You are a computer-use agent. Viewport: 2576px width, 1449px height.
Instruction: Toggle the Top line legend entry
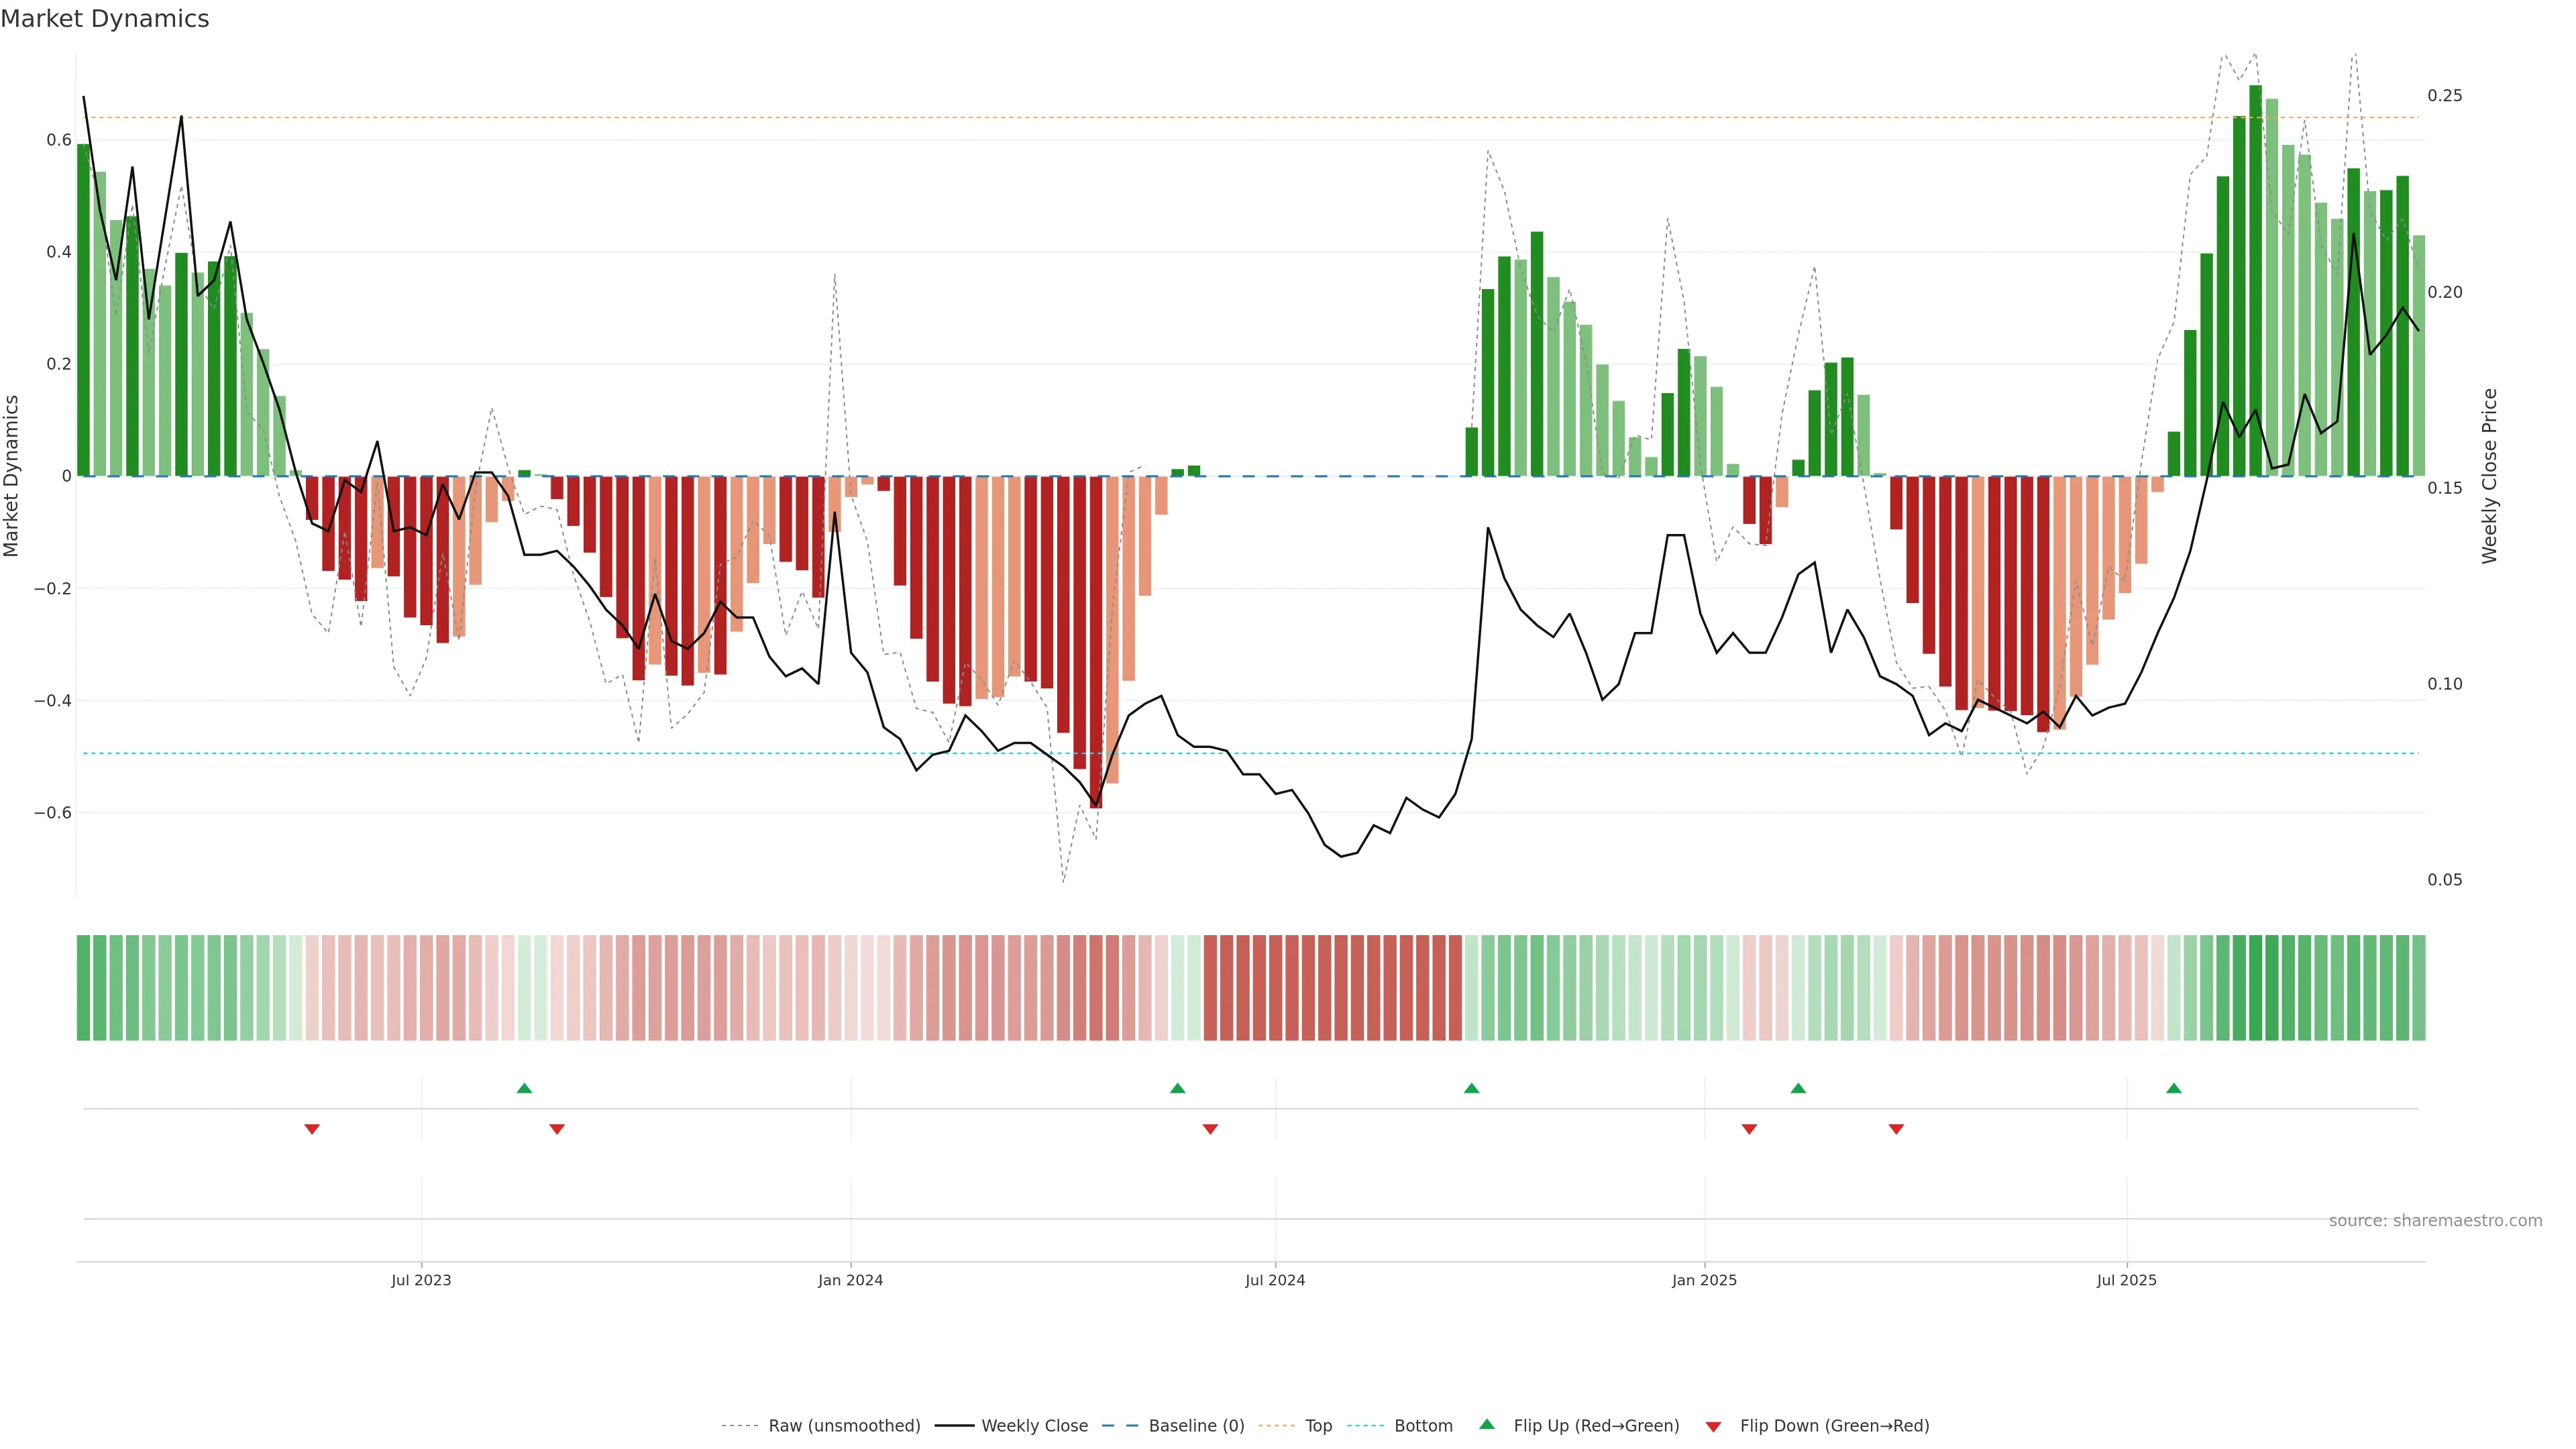[x=1318, y=1426]
